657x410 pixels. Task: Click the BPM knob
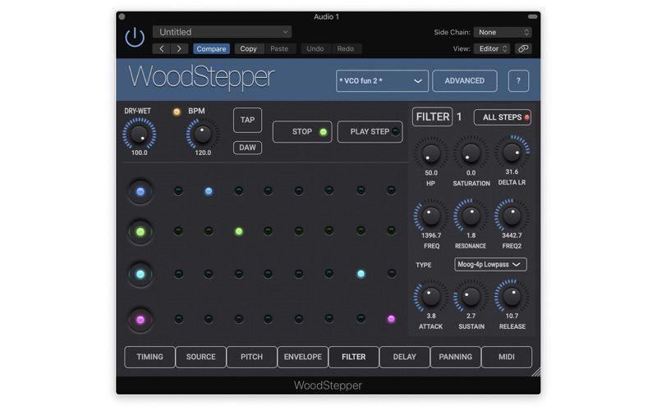pyautogui.click(x=203, y=134)
